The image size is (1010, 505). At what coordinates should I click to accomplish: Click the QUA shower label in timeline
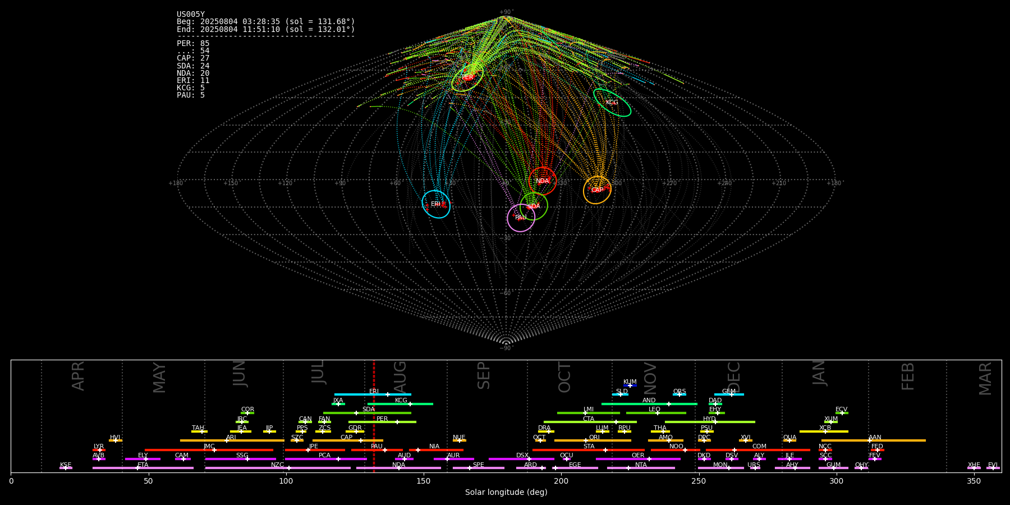tap(789, 437)
